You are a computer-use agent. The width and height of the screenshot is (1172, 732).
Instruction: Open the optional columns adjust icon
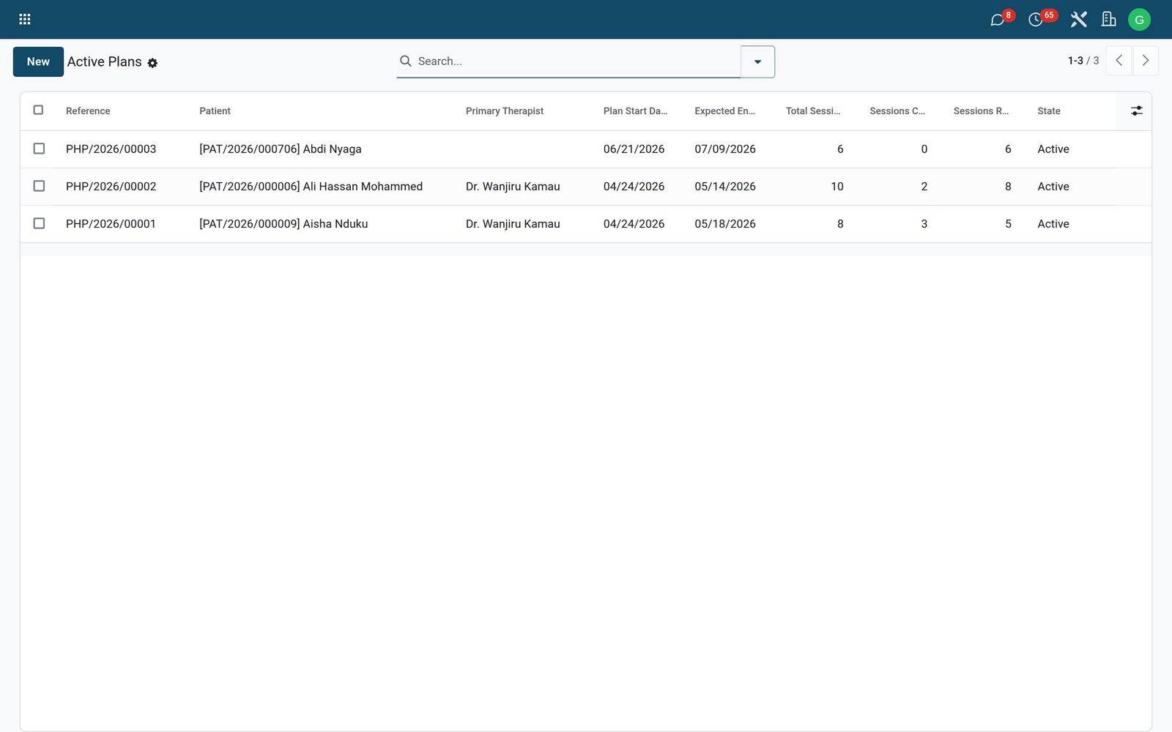point(1136,111)
